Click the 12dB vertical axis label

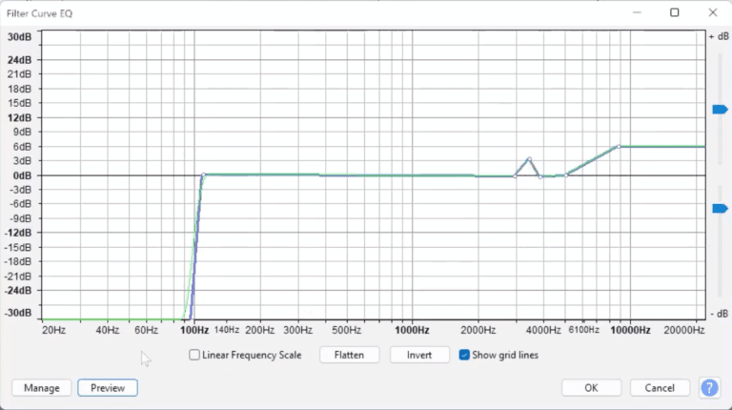20,117
